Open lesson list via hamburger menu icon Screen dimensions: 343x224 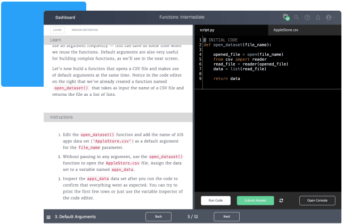coord(49,217)
